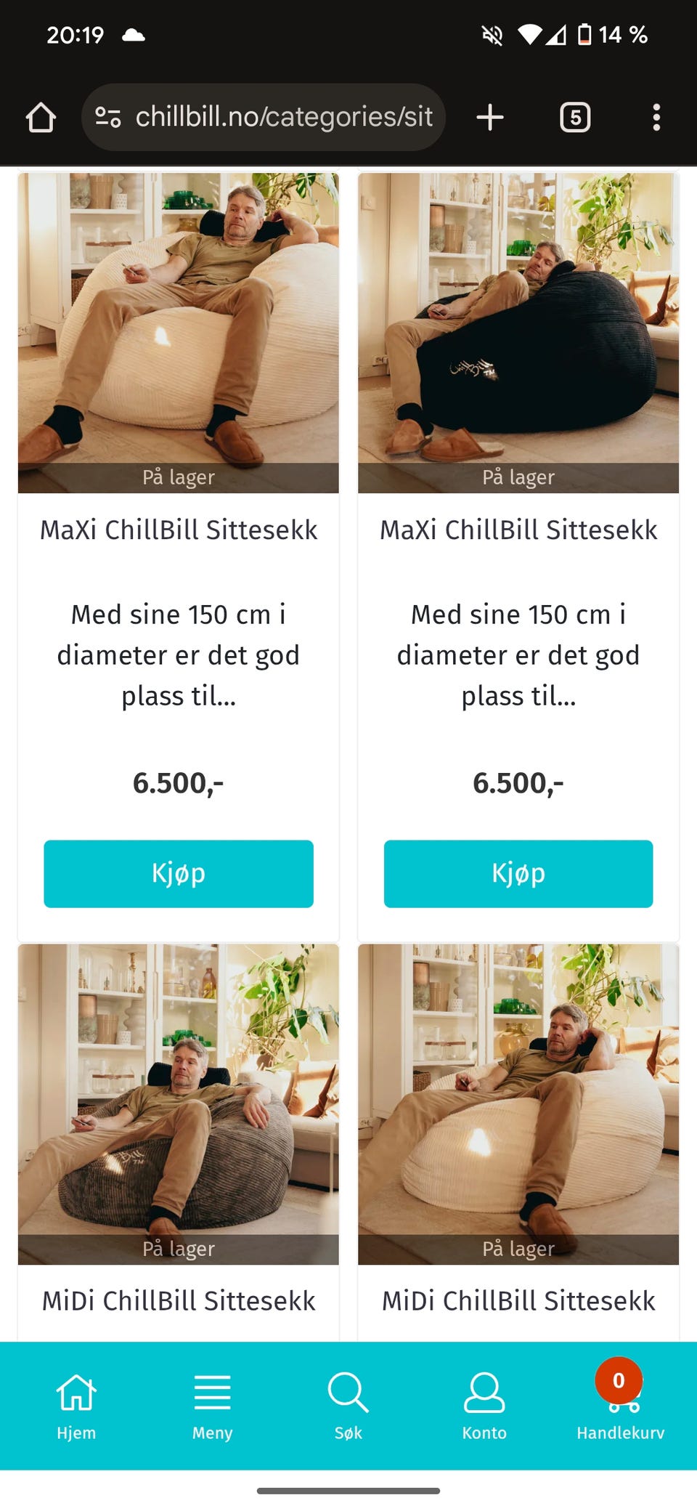Open the left MiDi ChillBill Sittesekk title link
This screenshot has height=1511, width=697.
click(179, 1301)
